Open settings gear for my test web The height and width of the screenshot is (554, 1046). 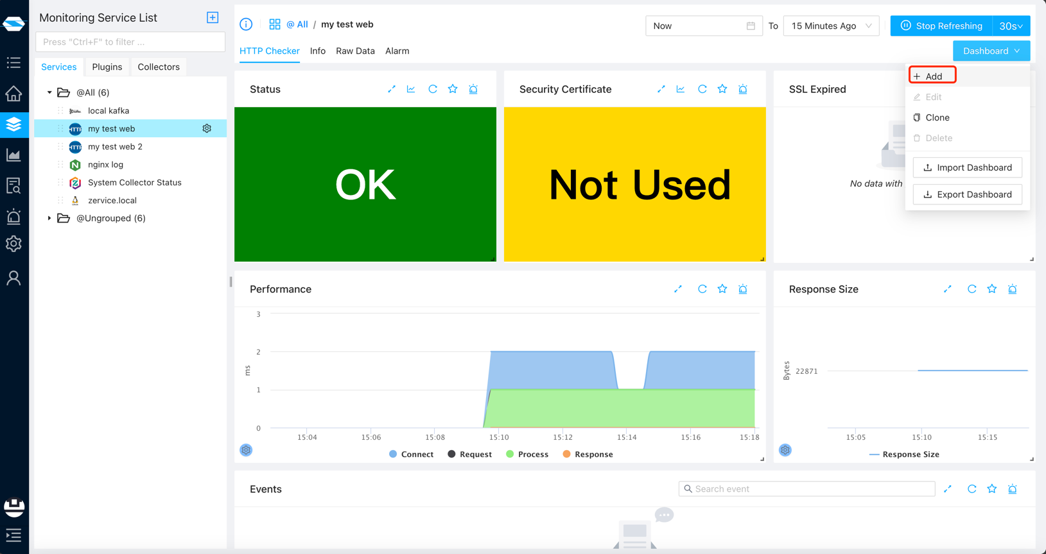[x=207, y=128]
